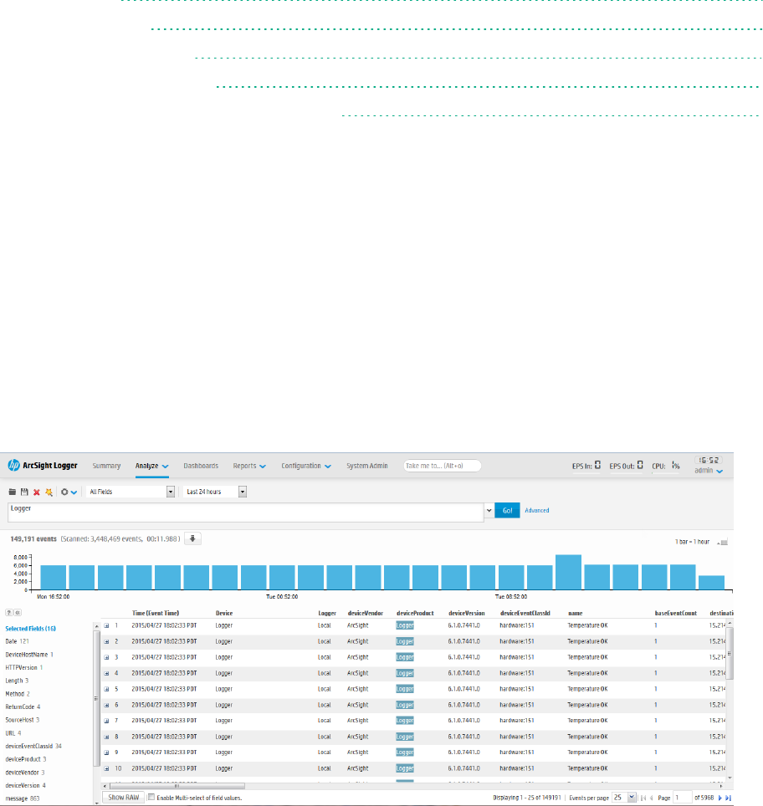The width and height of the screenshot is (763, 806).
Task: Expand details of event row 2
Action: pyautogui.click(x=106, y=641)
